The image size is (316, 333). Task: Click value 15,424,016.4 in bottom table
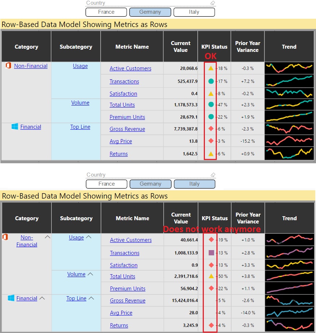click(x=185, y=301)
